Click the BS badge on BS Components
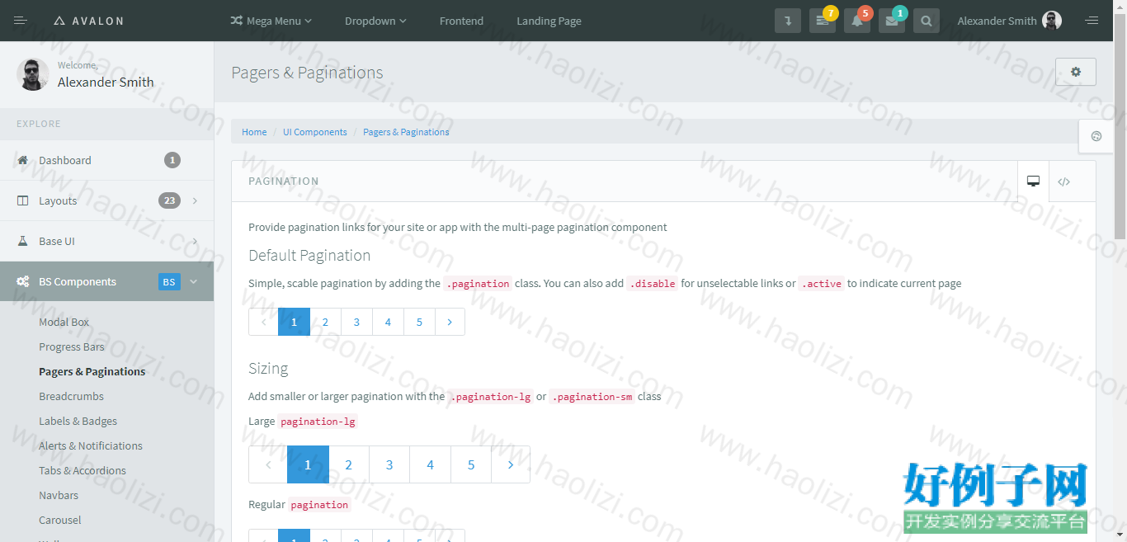Image resolution: width=1127 pixels, height=542 pixels. [169, 281]
